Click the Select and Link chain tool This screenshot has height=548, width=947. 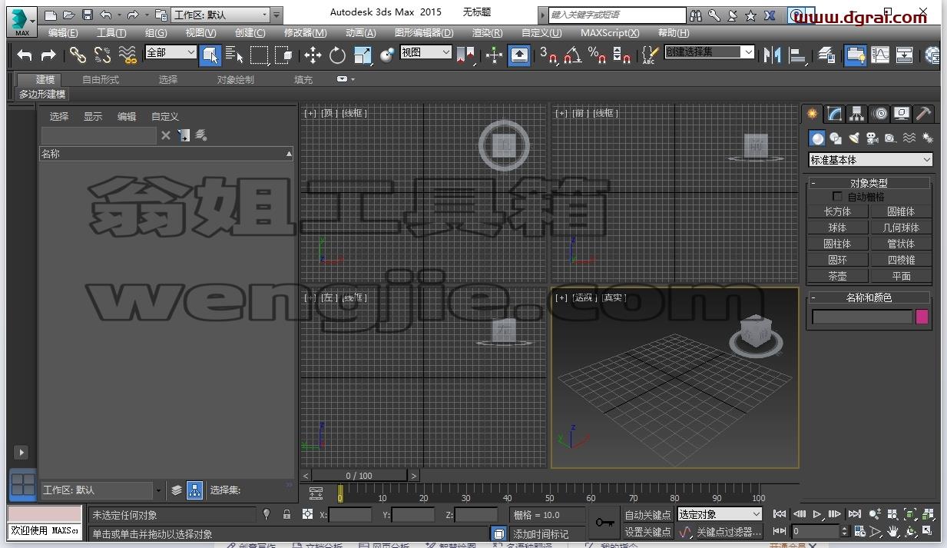click(x=78, y=55)
